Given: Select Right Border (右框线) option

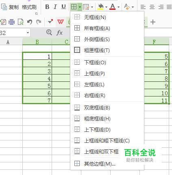Looking at the screenshot, I should click(107, 96).
